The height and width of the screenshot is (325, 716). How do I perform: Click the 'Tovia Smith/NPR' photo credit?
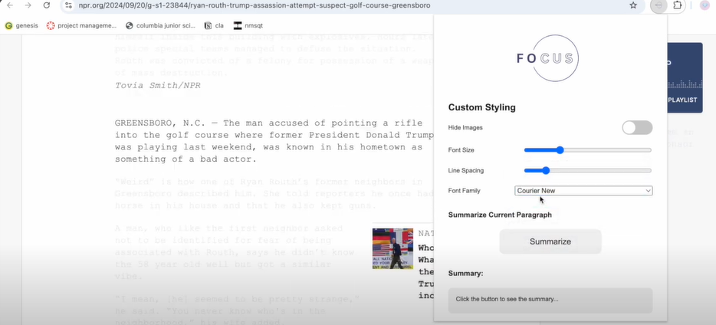[158, 85]
